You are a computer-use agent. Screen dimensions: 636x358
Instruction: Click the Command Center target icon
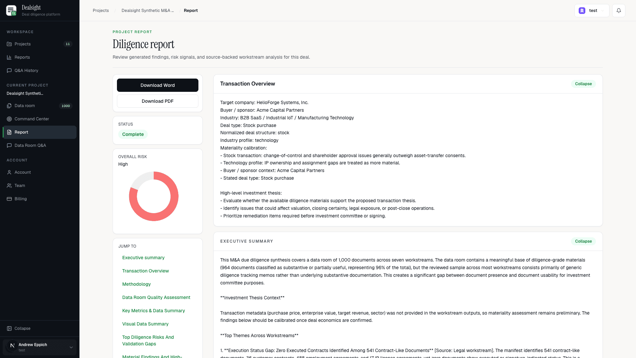(x=9, y=119)
